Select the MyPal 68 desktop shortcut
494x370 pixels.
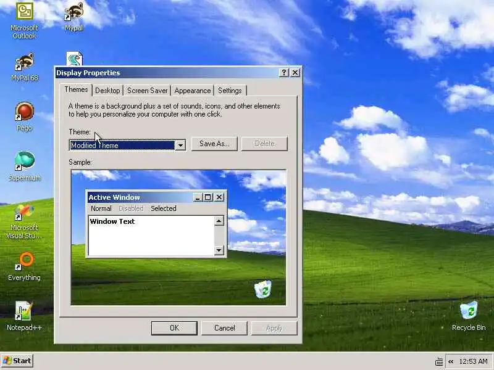[x=24, y=67]
